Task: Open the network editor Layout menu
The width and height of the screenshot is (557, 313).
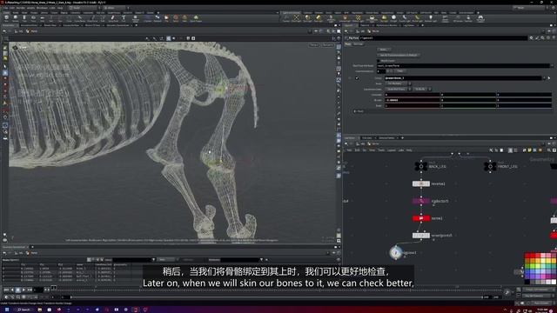Action: (x=391, y=150)
